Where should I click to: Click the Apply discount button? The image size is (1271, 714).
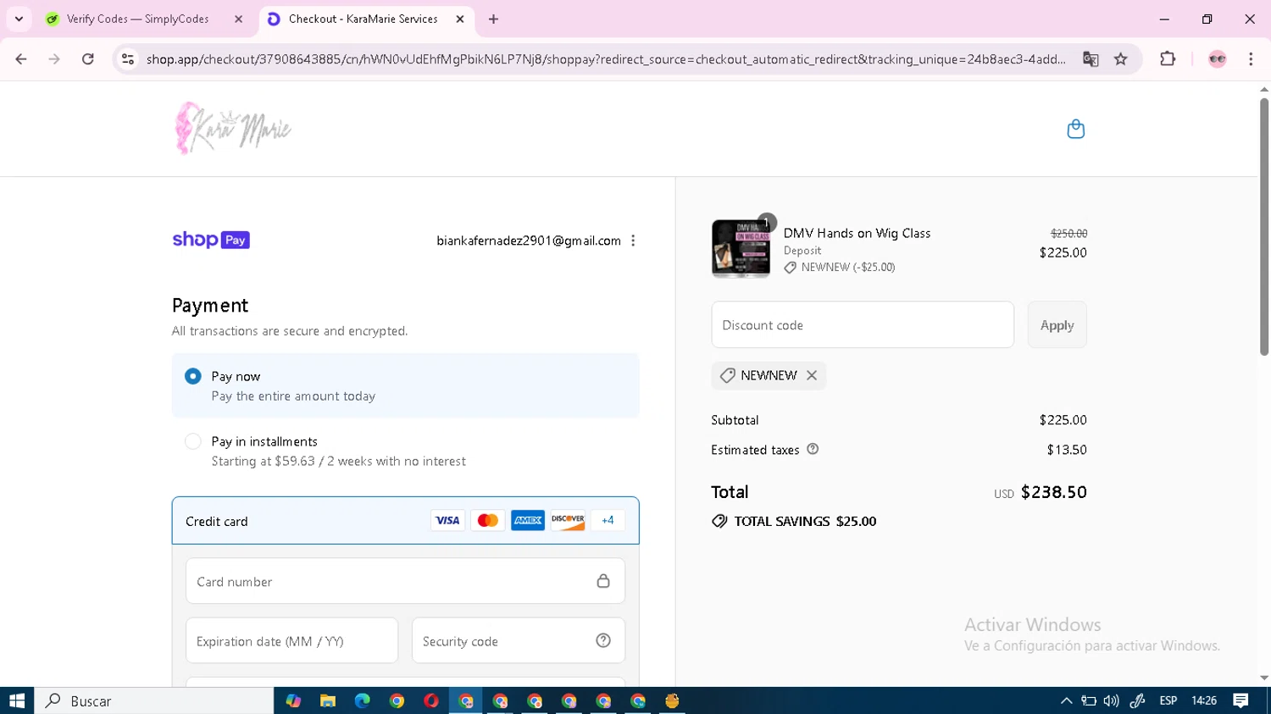click(1057, 324)
